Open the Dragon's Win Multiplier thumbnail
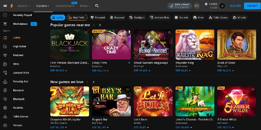 click(69, 101)
